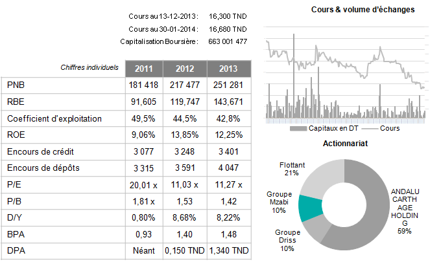The width and height of the screenshot is (441, 262).
Task: Click PNB value 181 418
Action: point(144,85)
